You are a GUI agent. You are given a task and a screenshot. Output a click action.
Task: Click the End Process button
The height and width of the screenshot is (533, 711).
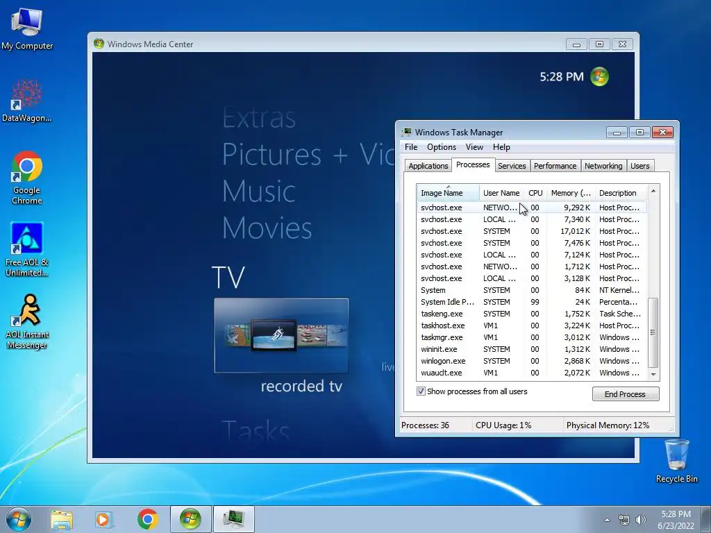coord(626,394)
